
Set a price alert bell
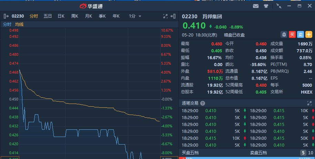(284, 34)
